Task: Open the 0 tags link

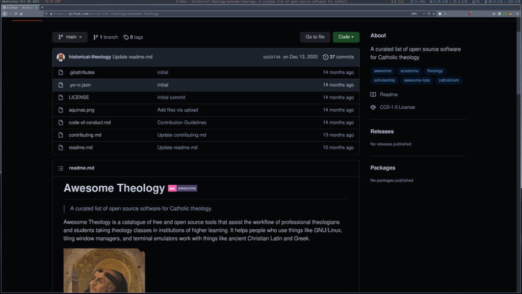Action: click(133, 37)
